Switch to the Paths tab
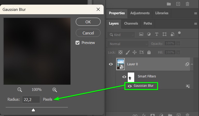Viewport: 199px width, 116px height. (148, 24)
